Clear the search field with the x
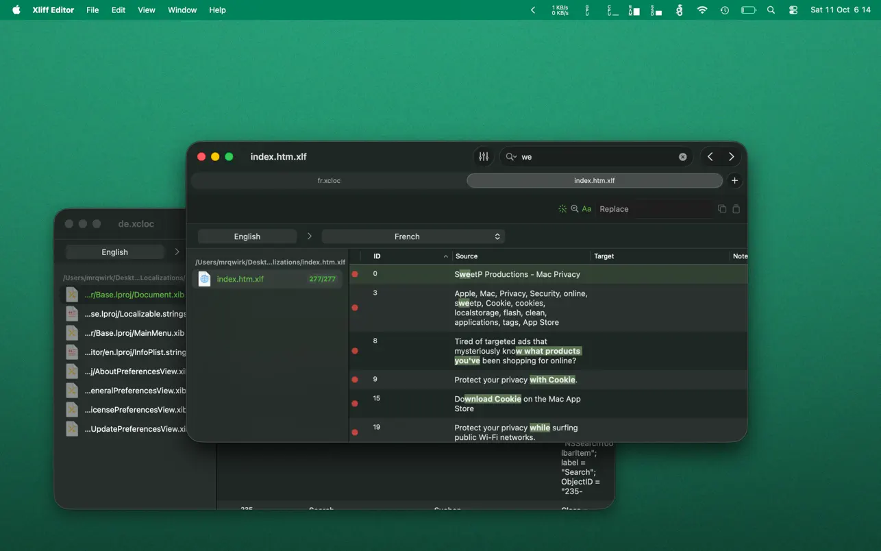This screenshot has height=551, width=881. tap(682, 156)
